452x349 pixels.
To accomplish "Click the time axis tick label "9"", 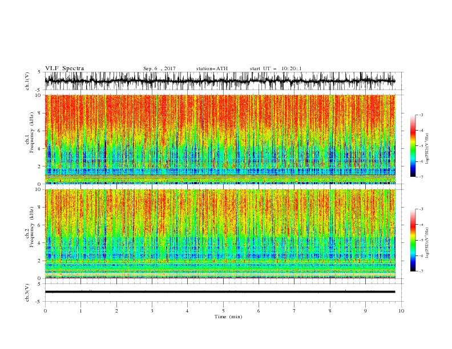I will pyautogui.click(x=365, y=311).
